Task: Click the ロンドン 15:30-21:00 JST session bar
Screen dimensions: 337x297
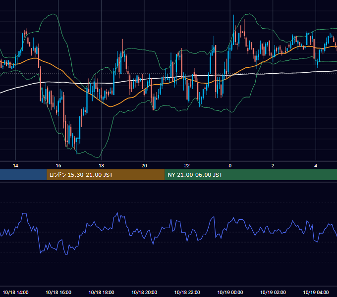Action: tap(106, 175)
